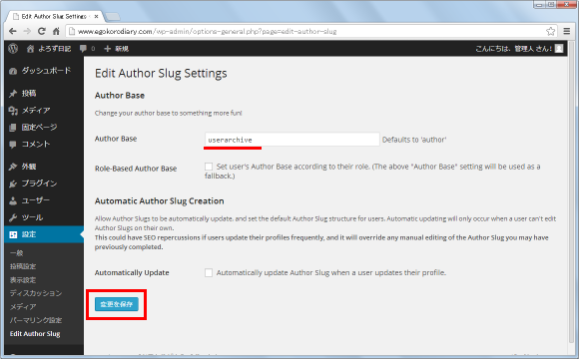Screen dimensions: 579x359
Task: Open ディスカッション settings submenu
Action: tap(36, 293)
